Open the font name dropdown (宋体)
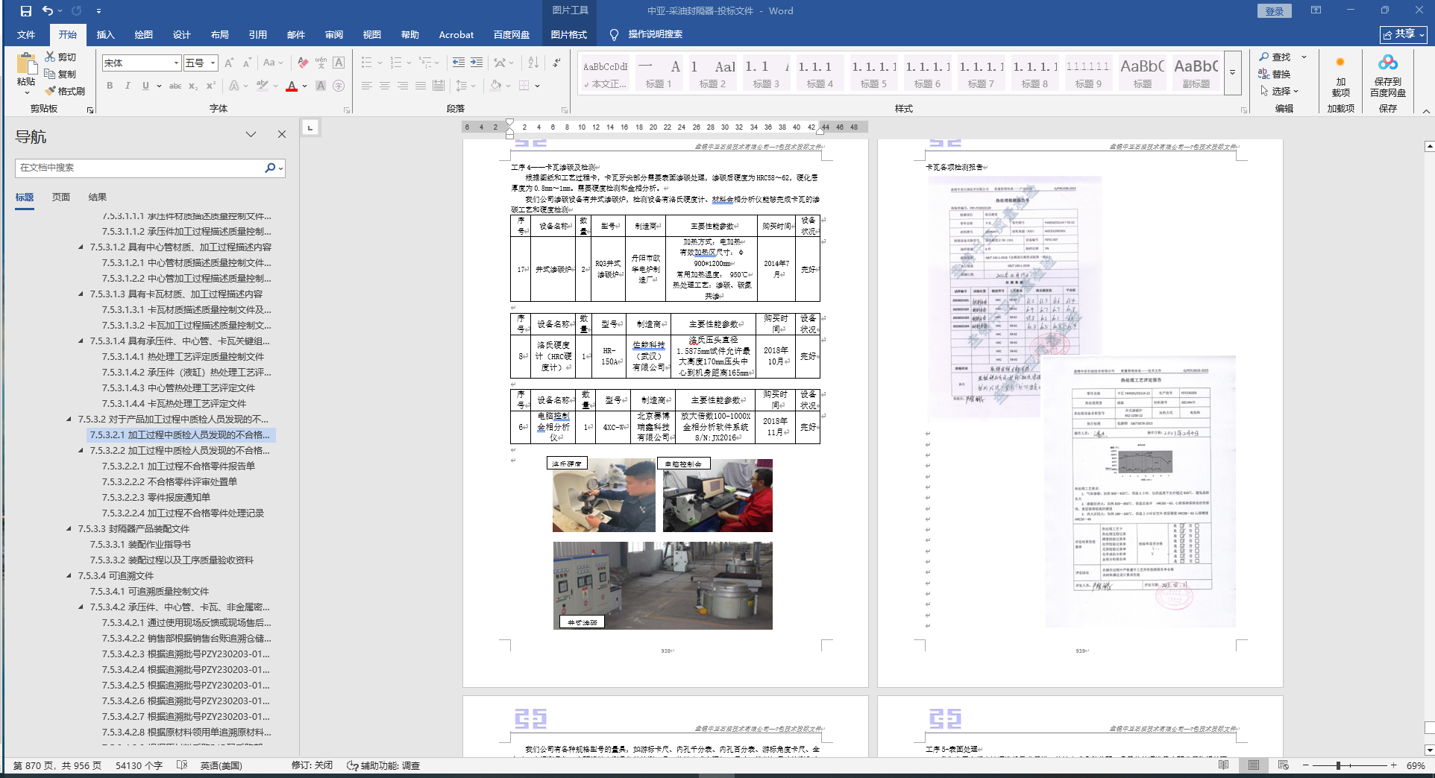 pyautogui.click(x=176, y=63)
